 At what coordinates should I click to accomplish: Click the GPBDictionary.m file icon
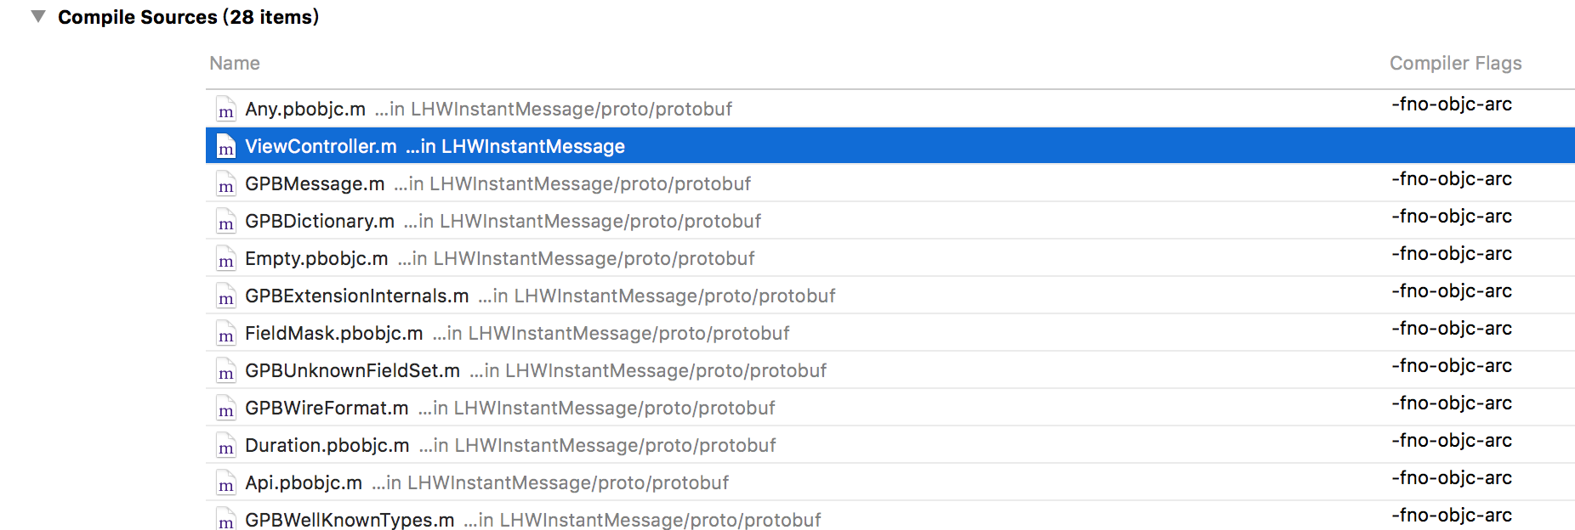(225, 221)
